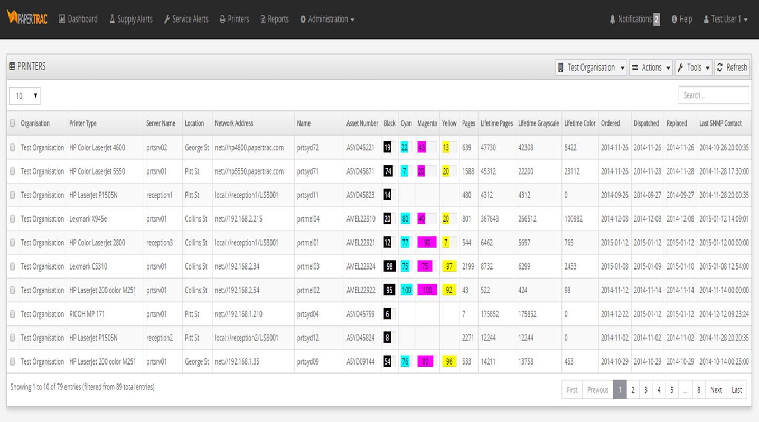Click the organisation building icon
The width and height of the screenshot is (759, 422).
pyautogui.click(x=560, y=68)
